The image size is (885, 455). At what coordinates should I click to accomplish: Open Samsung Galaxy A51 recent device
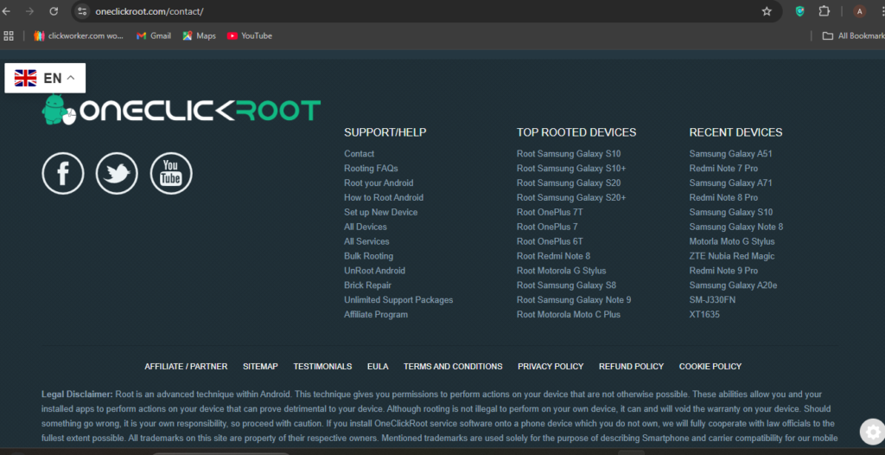click(730, 154)
